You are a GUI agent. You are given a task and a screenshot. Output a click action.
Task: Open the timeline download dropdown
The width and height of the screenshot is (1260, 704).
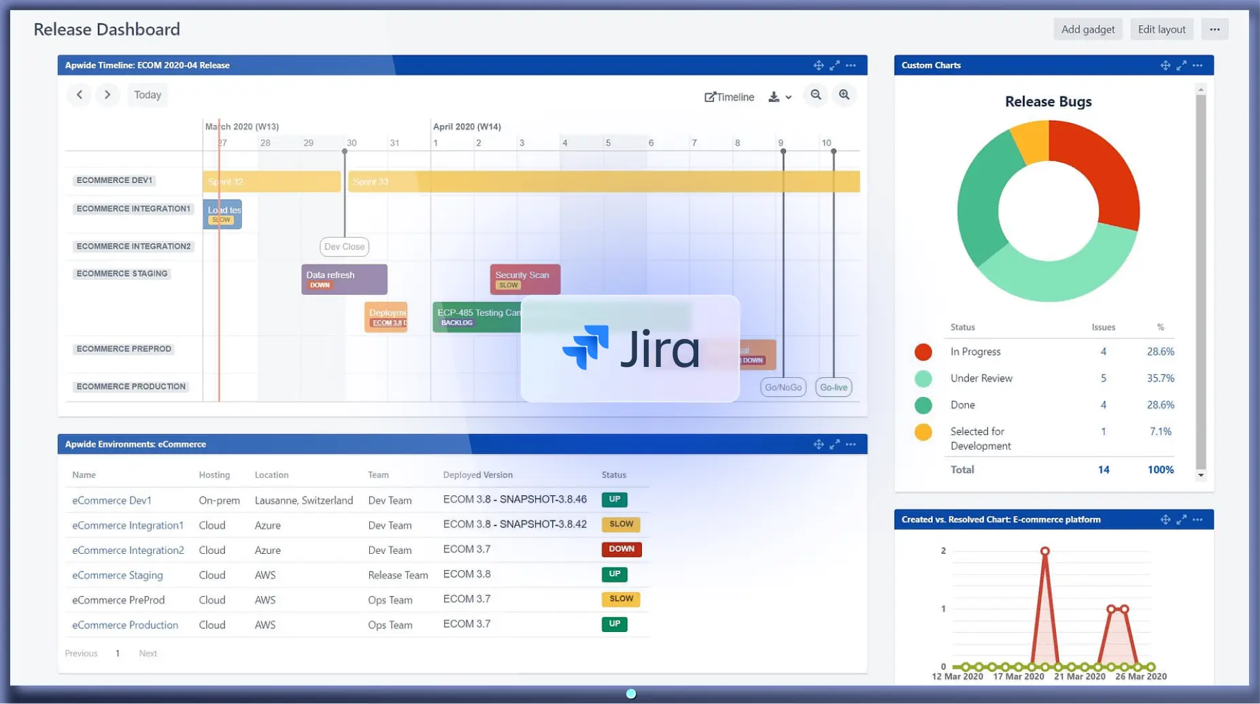coord(780,96)
